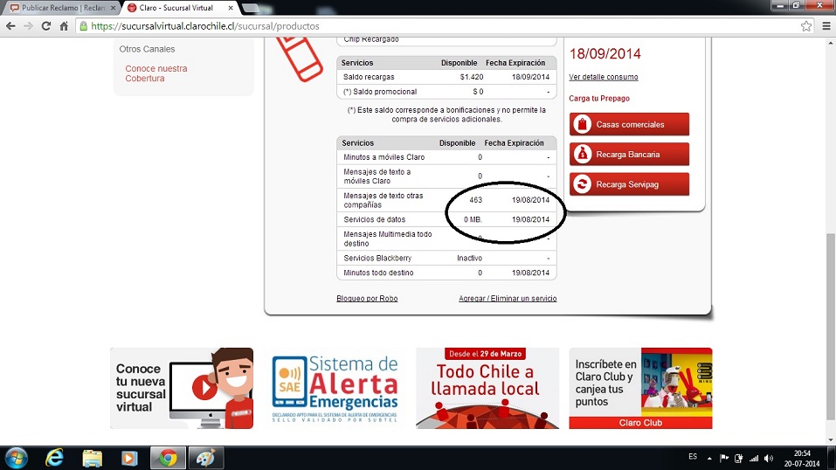836x470 pixels.
Task: Bookmark page with the star icon
Action: tap(805, 26)
